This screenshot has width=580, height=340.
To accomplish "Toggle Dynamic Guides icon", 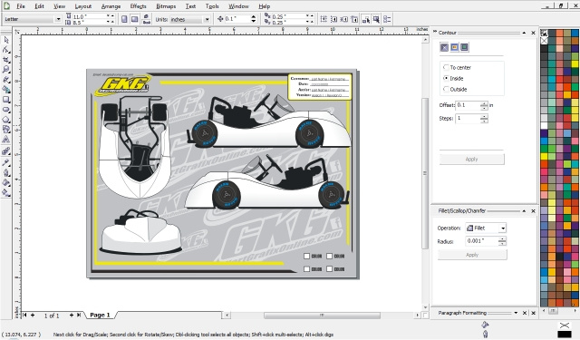I will click(354, 19).
